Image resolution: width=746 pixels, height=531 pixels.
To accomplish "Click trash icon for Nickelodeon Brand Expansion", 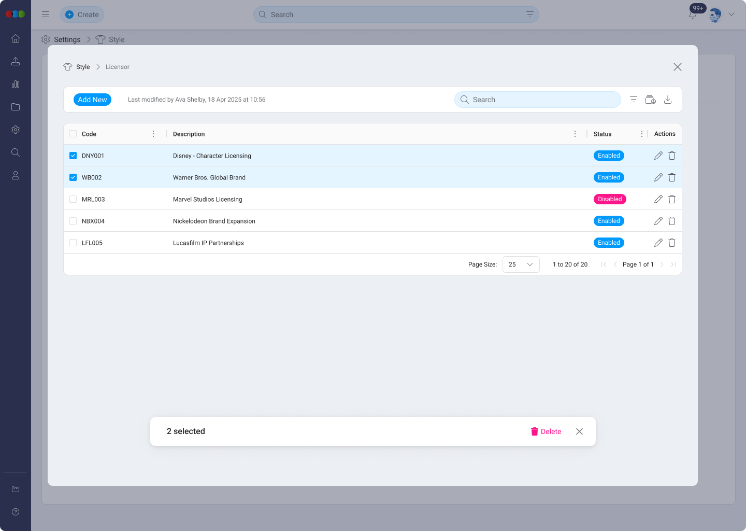I will tap(672, 221).
